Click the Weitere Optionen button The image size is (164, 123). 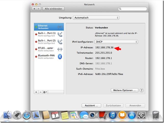point(124,90)
